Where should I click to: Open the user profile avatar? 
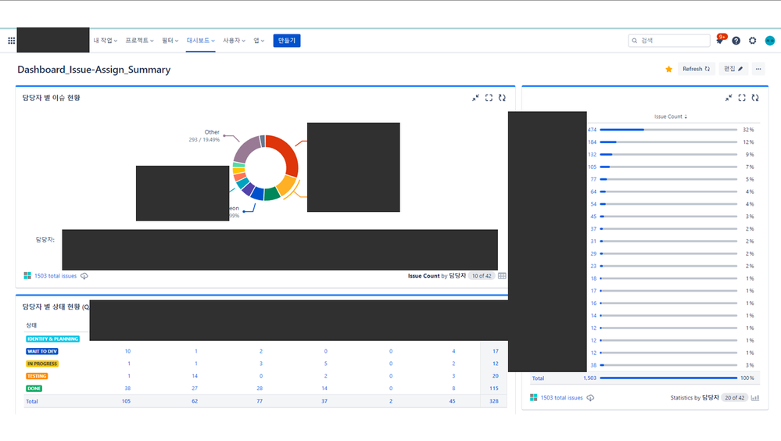click(x=769, y=41)
